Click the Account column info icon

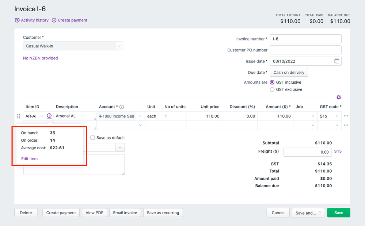[122, 107]
